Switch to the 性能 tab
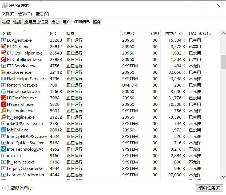This screenshot has width=226, height=195. pyautogui.click(x=17, y=22)
